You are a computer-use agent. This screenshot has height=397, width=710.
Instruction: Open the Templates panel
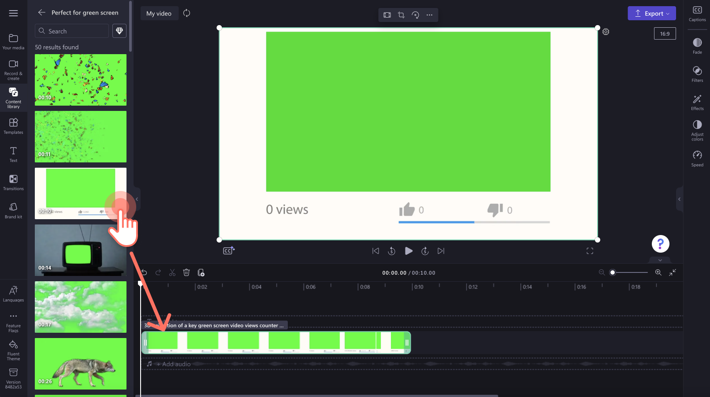tap(13, 126)
